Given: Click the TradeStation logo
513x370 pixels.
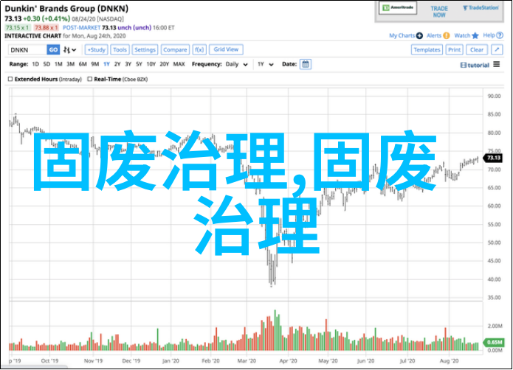Looking at the screenshot, I should (481, 8).
